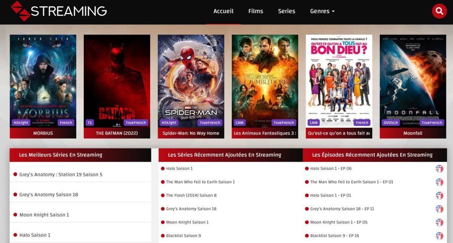The image size is (453, 243).
Task: Open the Morbius movie poster
Action: tap(43, 81)
